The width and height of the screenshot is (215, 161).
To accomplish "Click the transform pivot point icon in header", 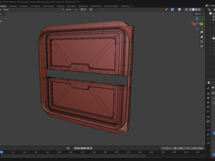I will (77, 9).
